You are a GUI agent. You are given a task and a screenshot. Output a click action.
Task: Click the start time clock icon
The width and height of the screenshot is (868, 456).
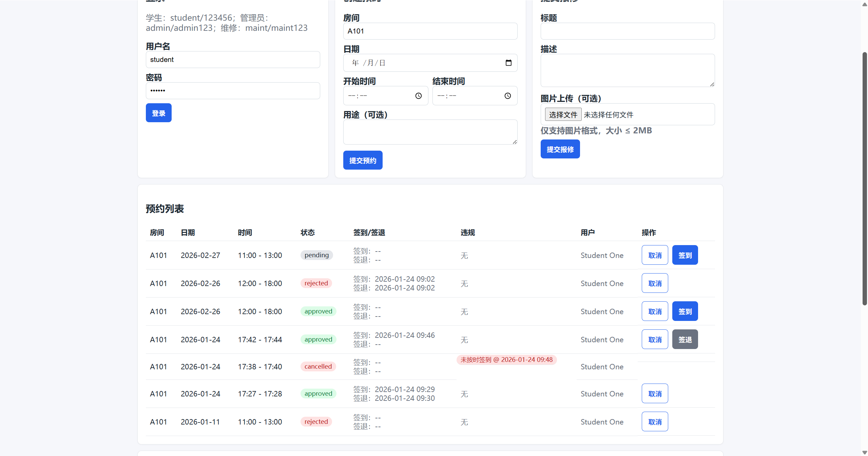click(x=418, y=96)
